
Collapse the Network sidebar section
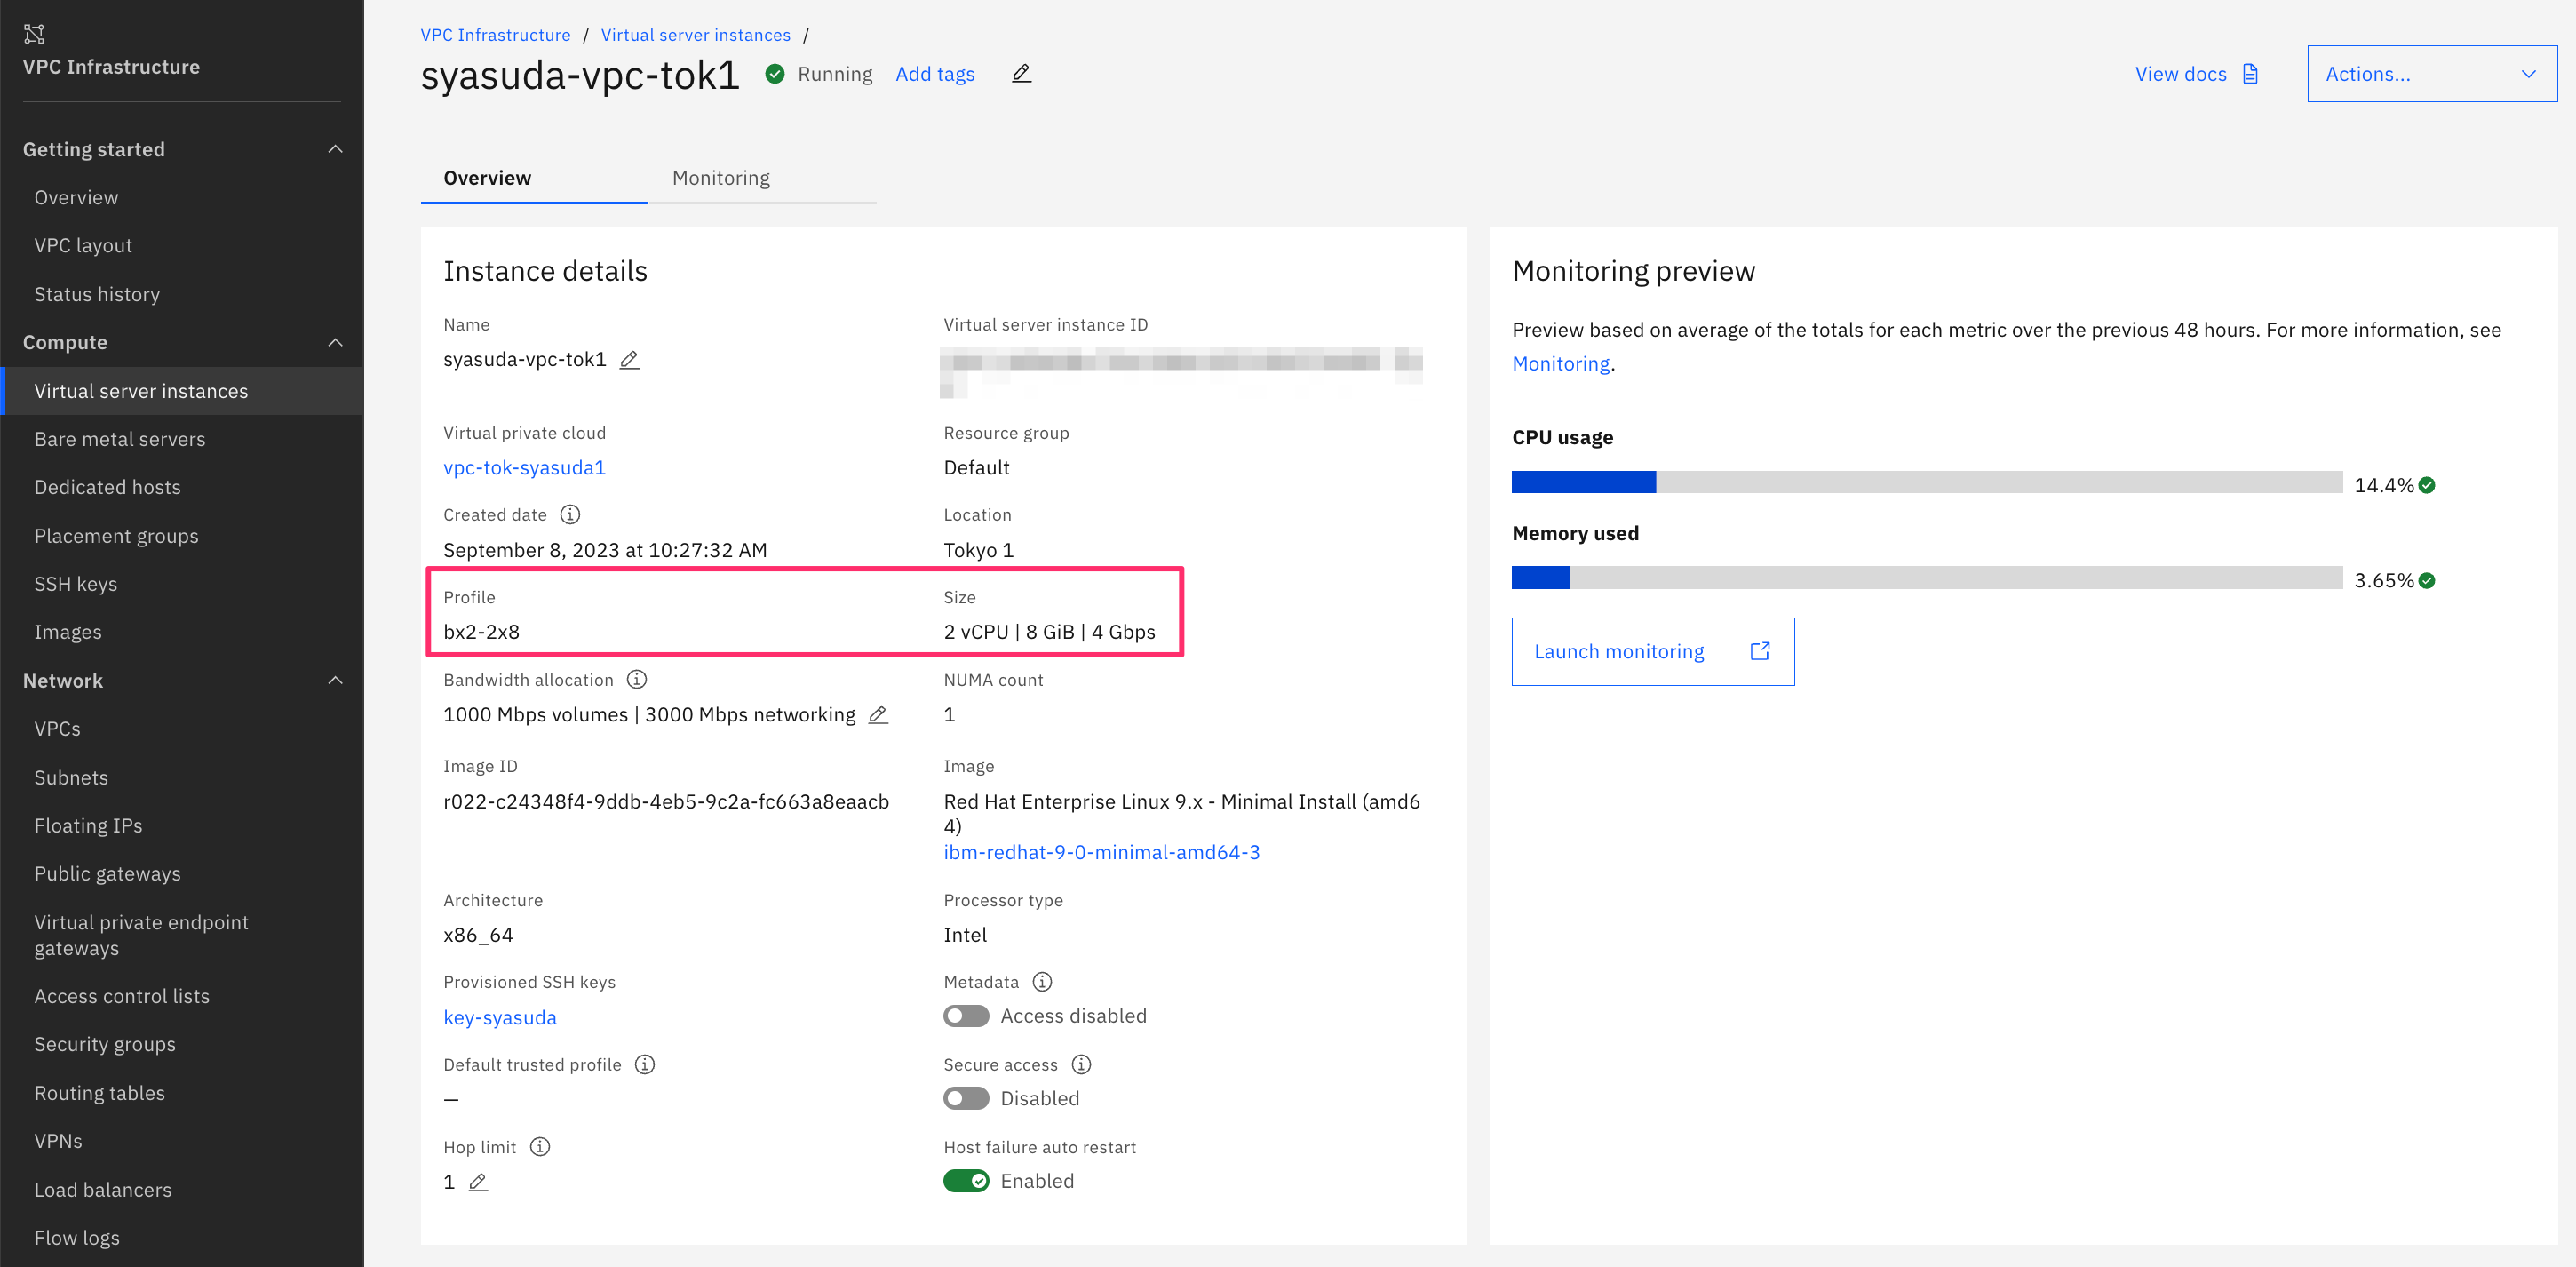click(335, 680)
